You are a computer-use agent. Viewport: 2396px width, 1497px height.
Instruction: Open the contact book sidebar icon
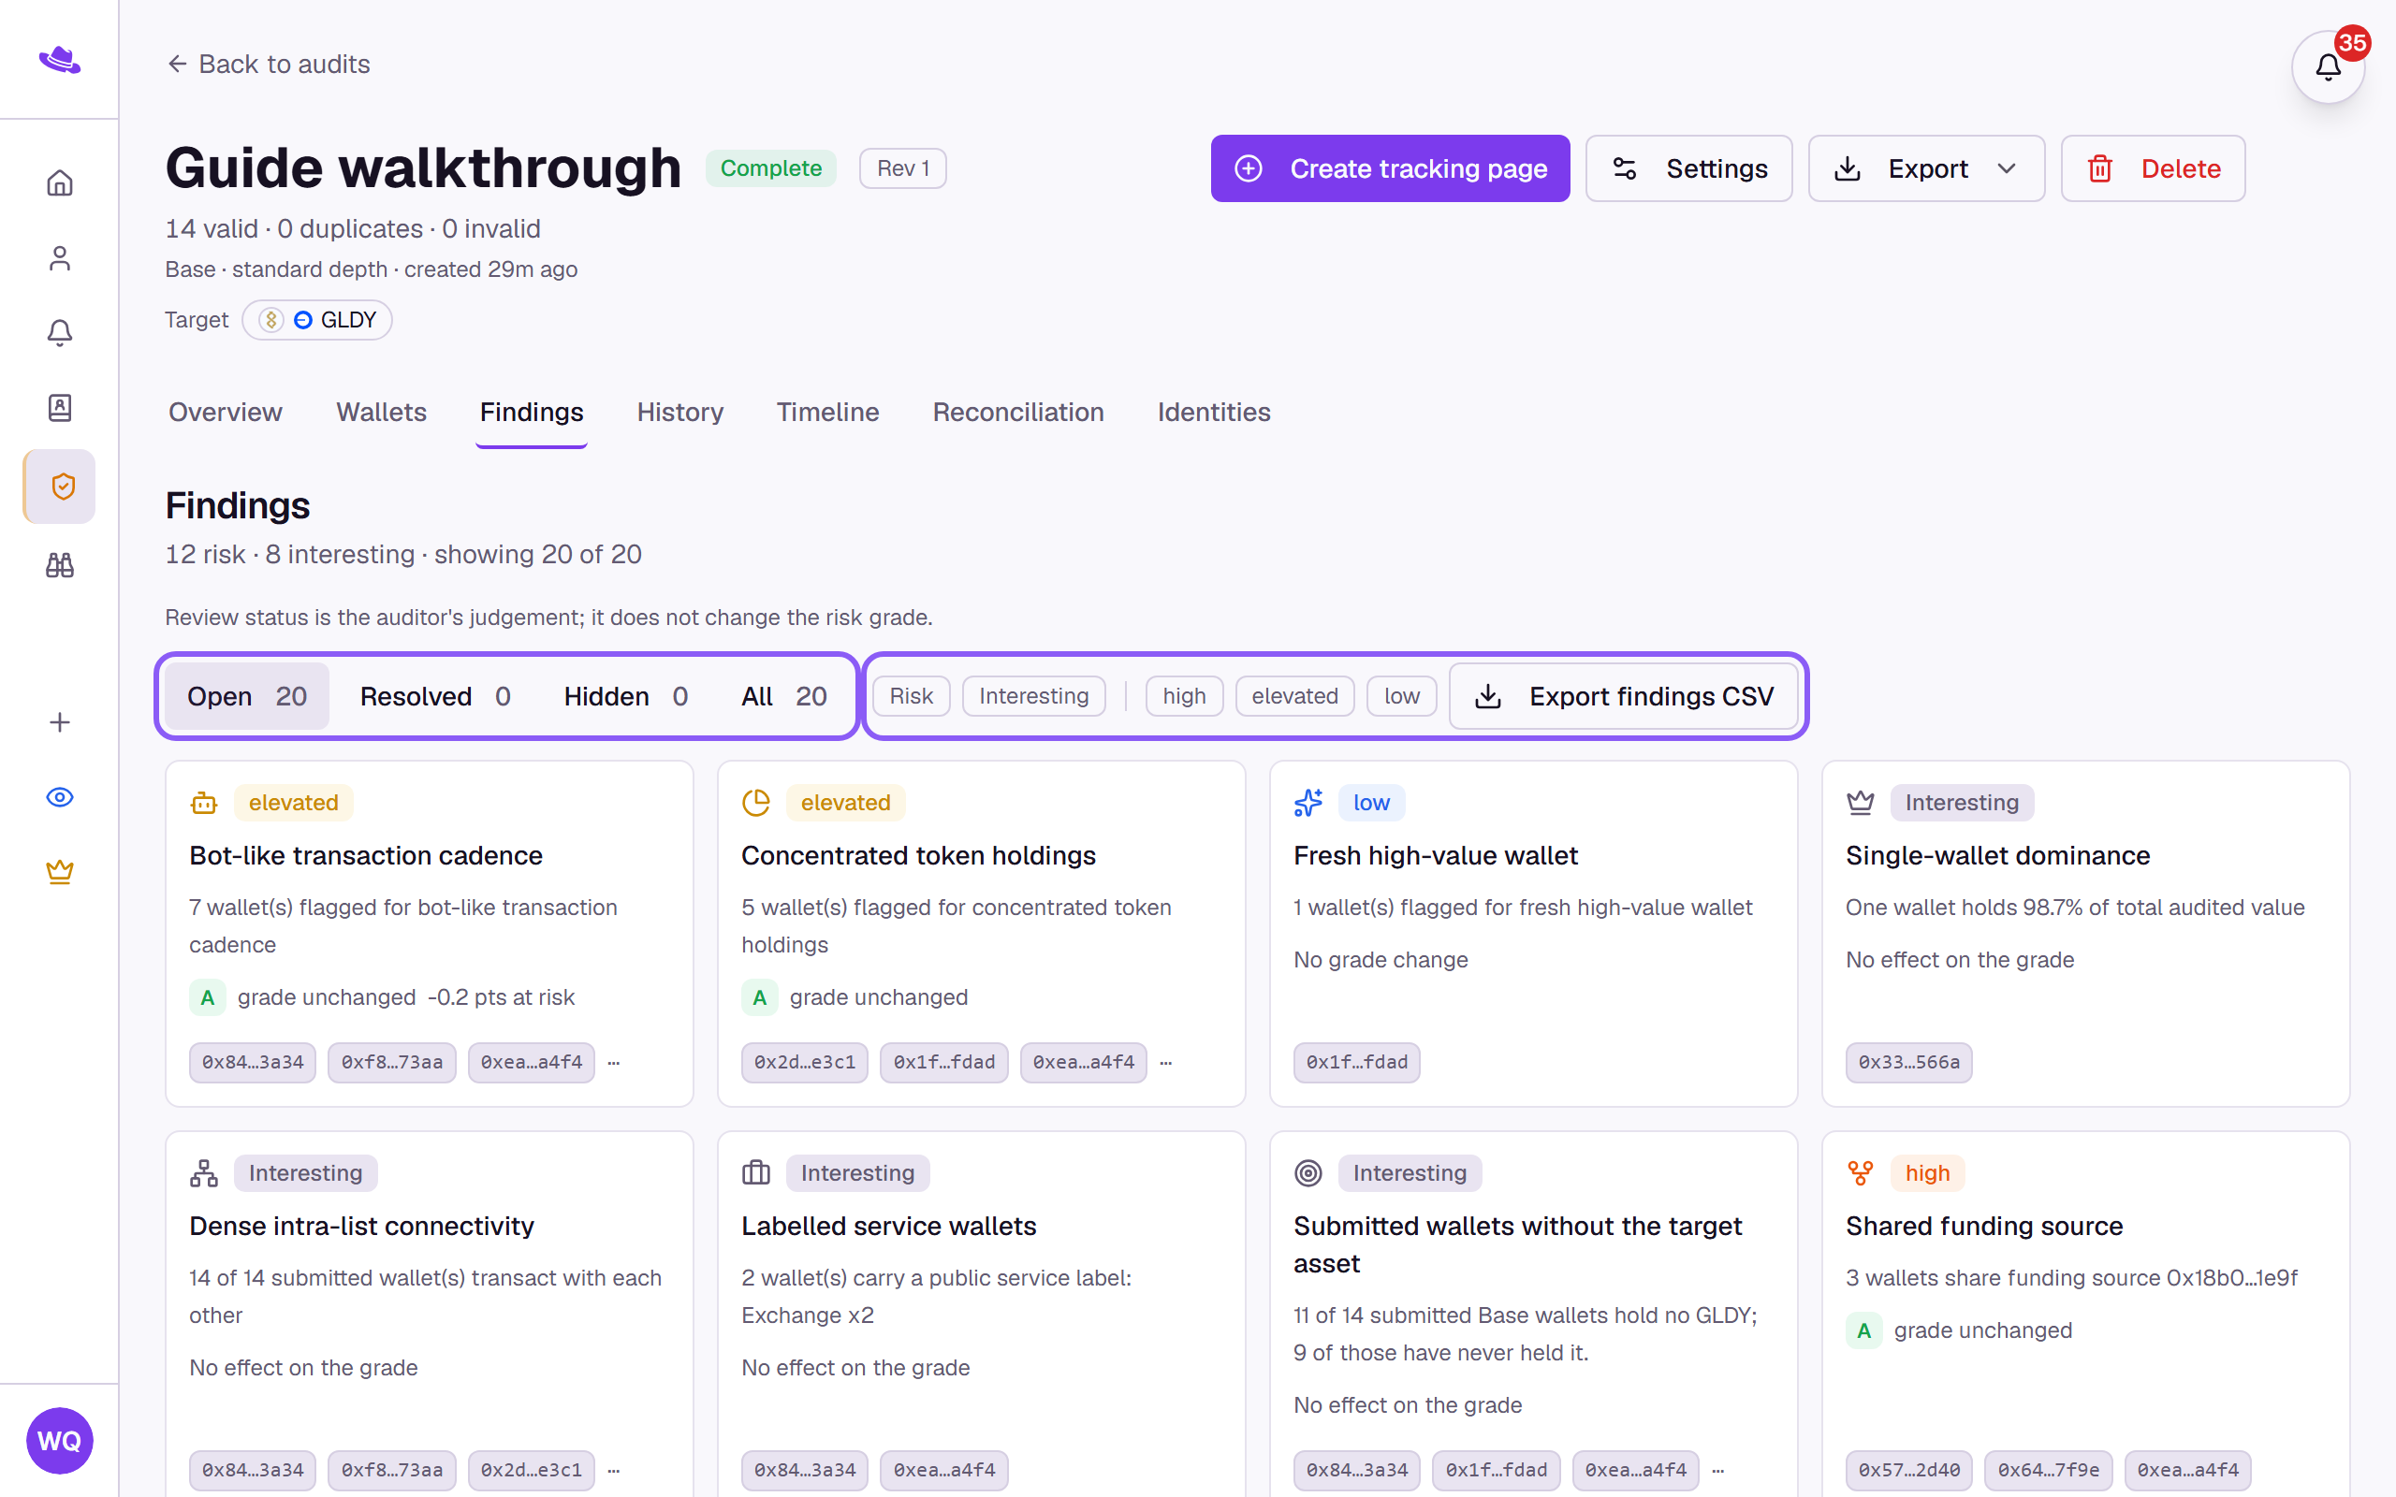click(x=59, y=408)
